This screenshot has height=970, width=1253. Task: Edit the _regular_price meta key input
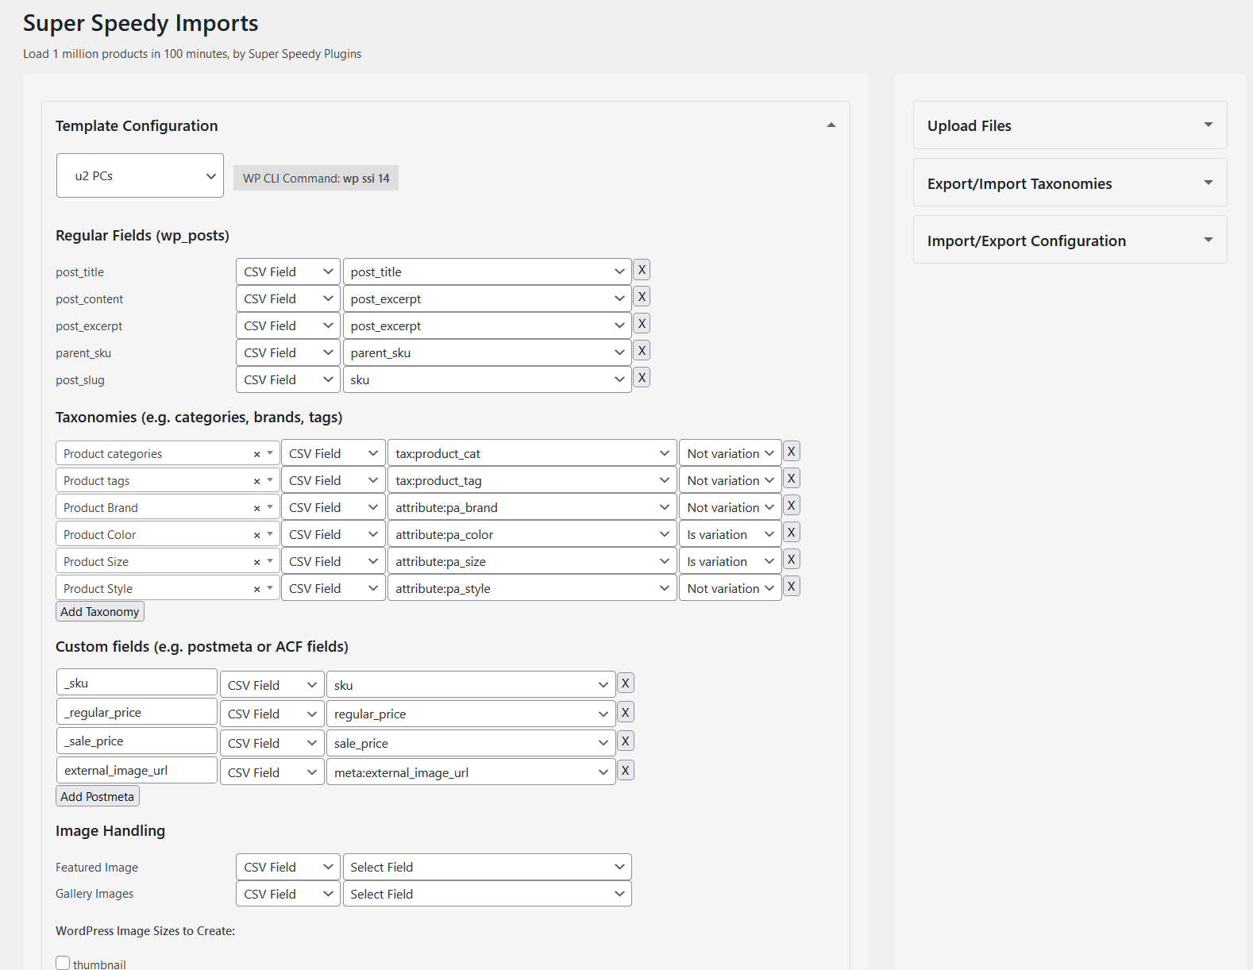(x=137, y=712)
